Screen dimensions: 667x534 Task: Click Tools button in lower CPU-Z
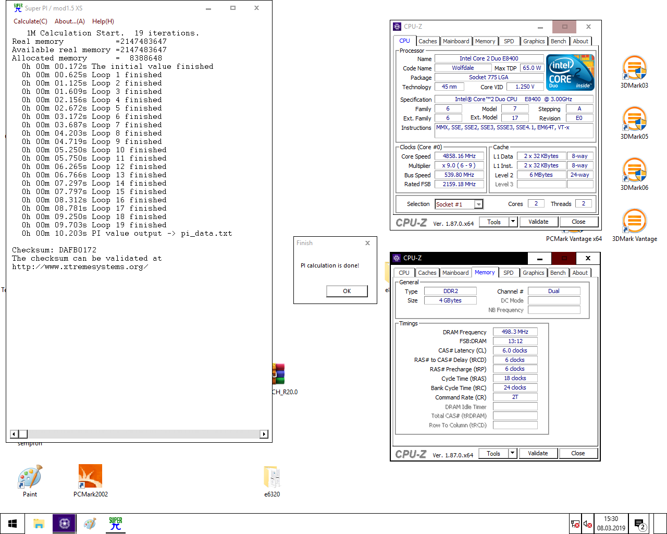[493, 453]
